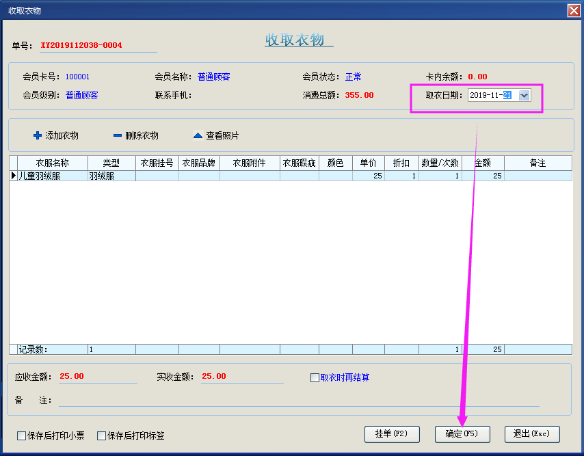Click the 实收金额 field showing 25.00
Image resolution: width=584 pixels, height=456 pixels.
(241, 377)
